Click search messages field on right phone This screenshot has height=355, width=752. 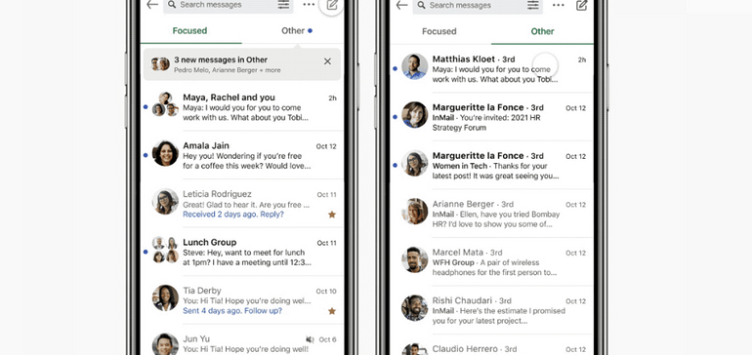478,5
